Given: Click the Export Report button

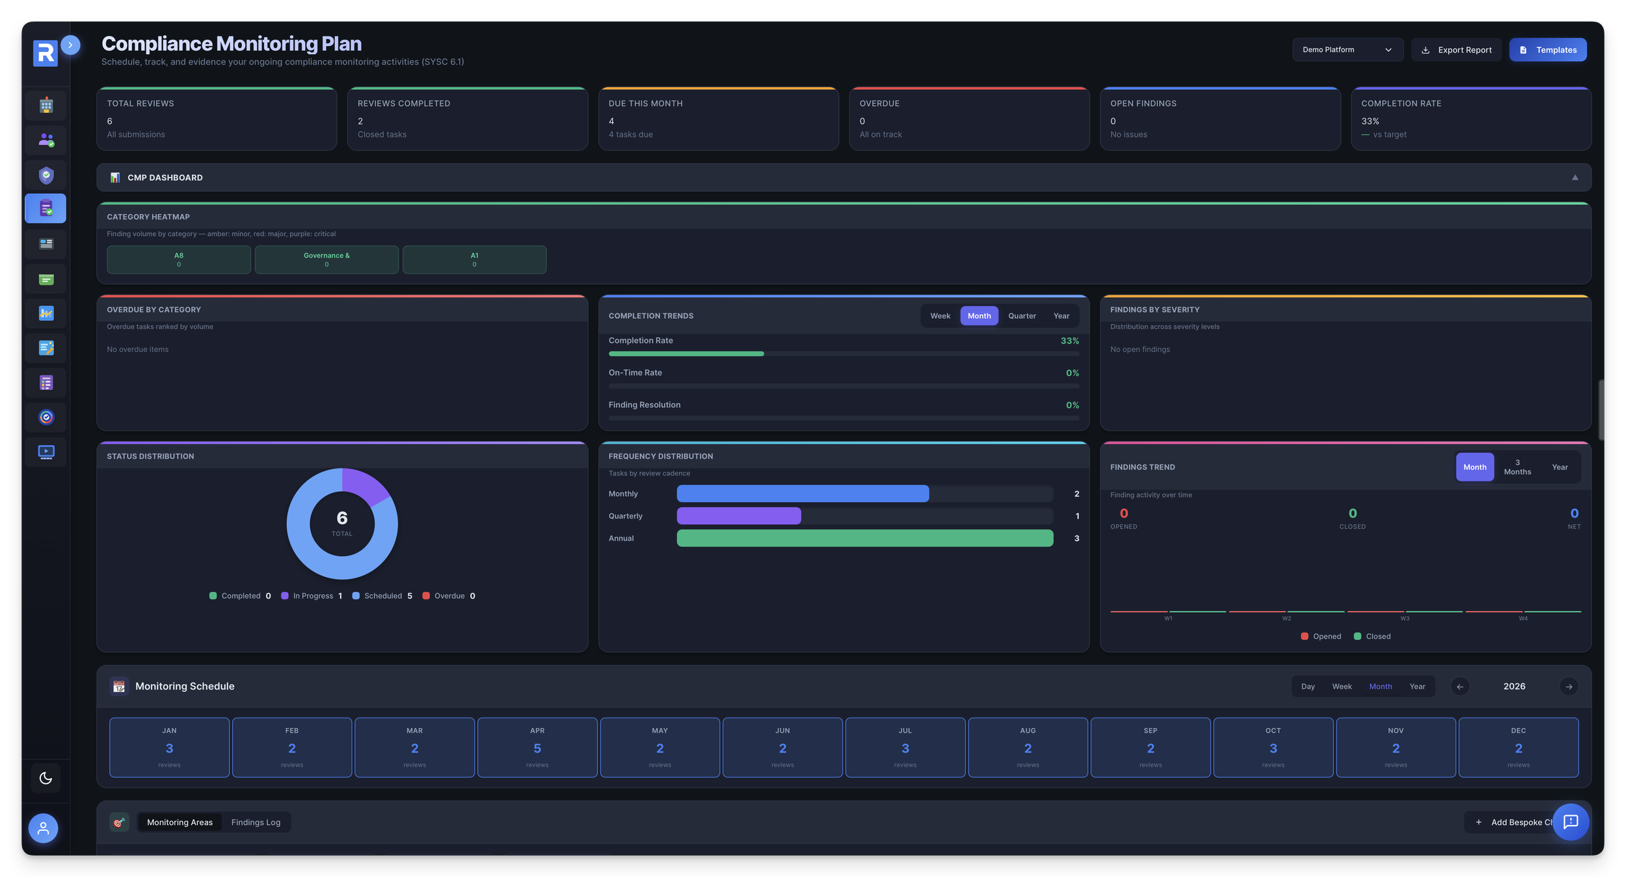Looking at the screenshot, I should 1456,50.
